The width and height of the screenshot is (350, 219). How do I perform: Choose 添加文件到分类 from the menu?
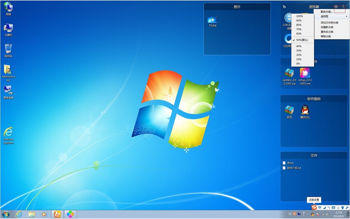(331, 23)
